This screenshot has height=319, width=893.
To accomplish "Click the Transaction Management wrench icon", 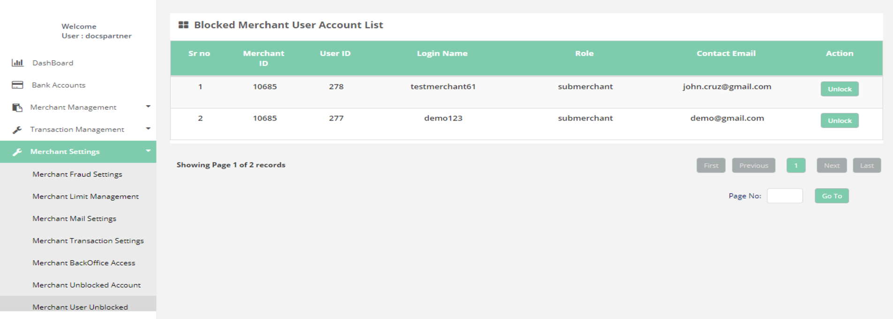I will [17, 129].
